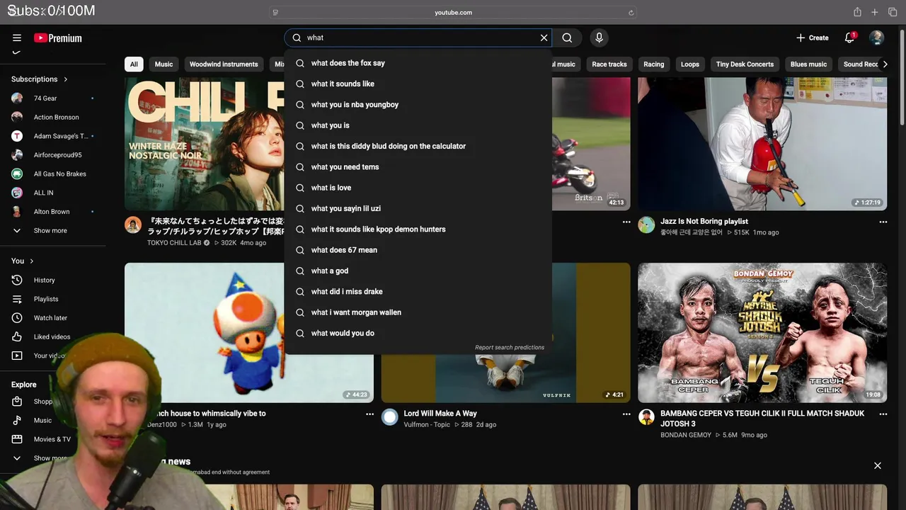Open the three-dot menu beside the motorcycle video

[626, 222]
